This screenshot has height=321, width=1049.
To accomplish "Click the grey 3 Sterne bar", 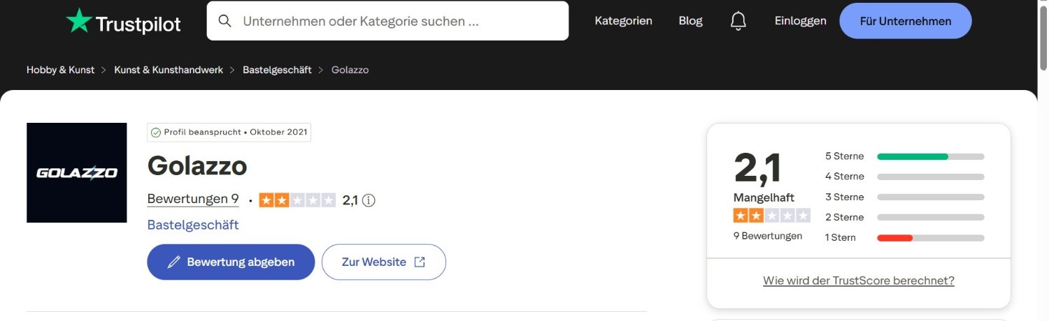I will point(931,197).
